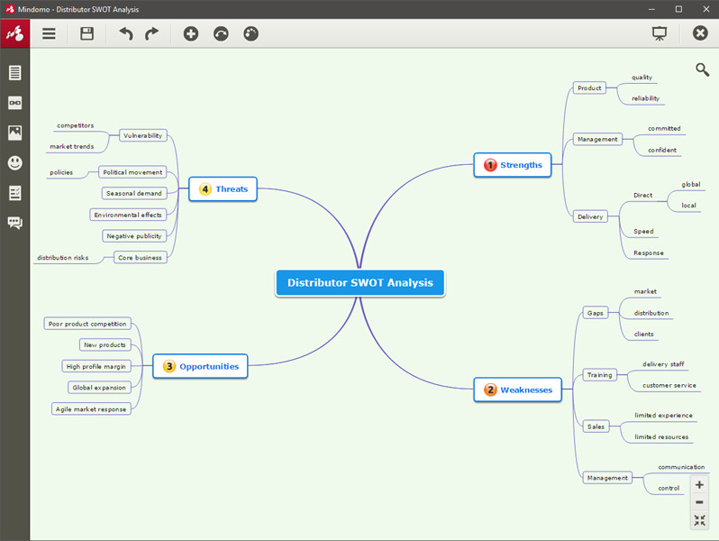Image resolution: width=719 pixels, height=541 pixels.
Task: Select the Training subtopic
Action: tap(600, 375)
